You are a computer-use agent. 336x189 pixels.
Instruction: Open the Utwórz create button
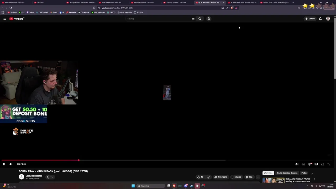[310, 19]
